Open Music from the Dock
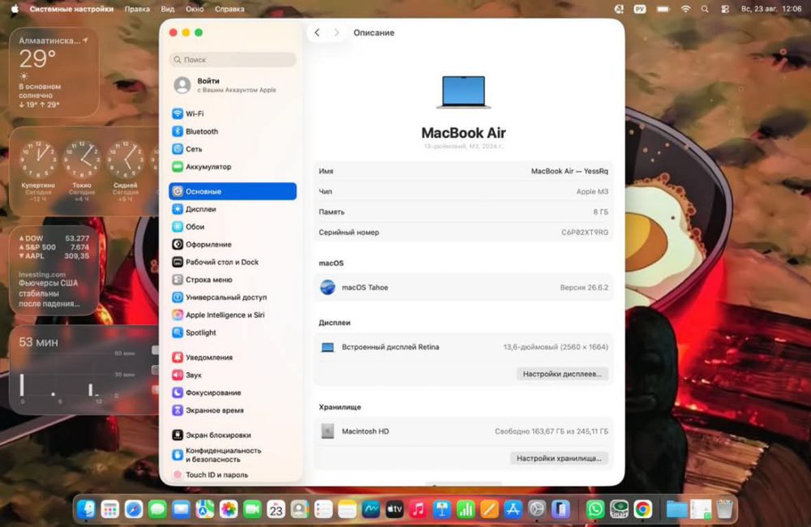811x527 pixels. [x=418, y=509]
